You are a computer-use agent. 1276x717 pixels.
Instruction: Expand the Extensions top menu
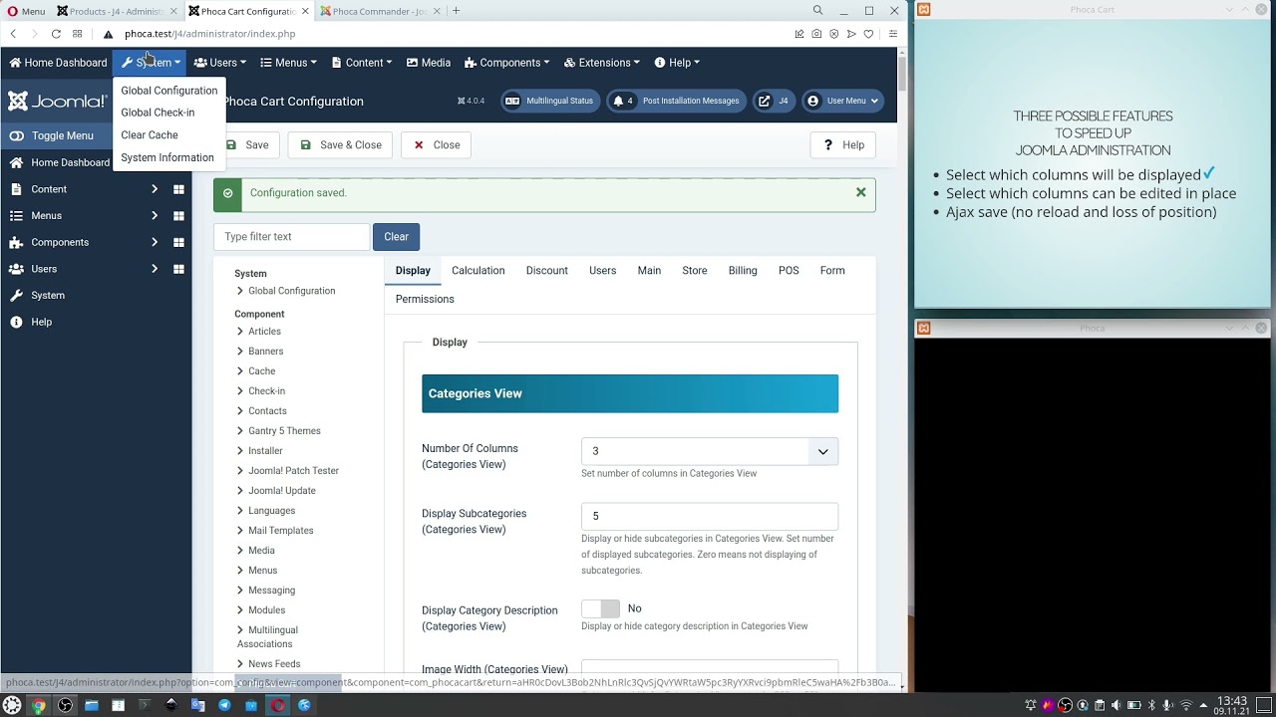click(602, 63)
